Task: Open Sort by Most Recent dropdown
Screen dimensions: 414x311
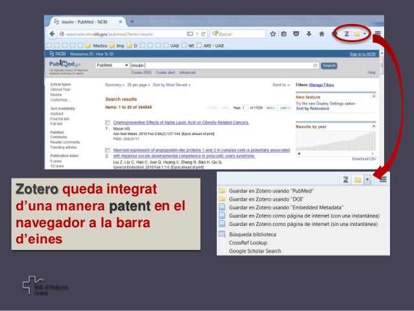Action: tap(171, 85)
